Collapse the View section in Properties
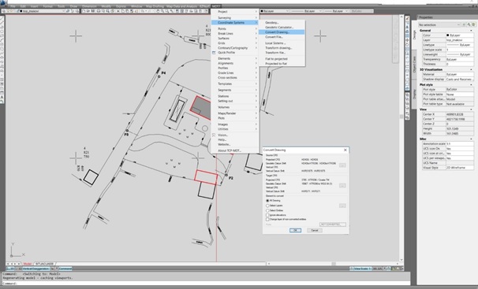The height and width of the screenshot is (289, 478). (471, 109)
